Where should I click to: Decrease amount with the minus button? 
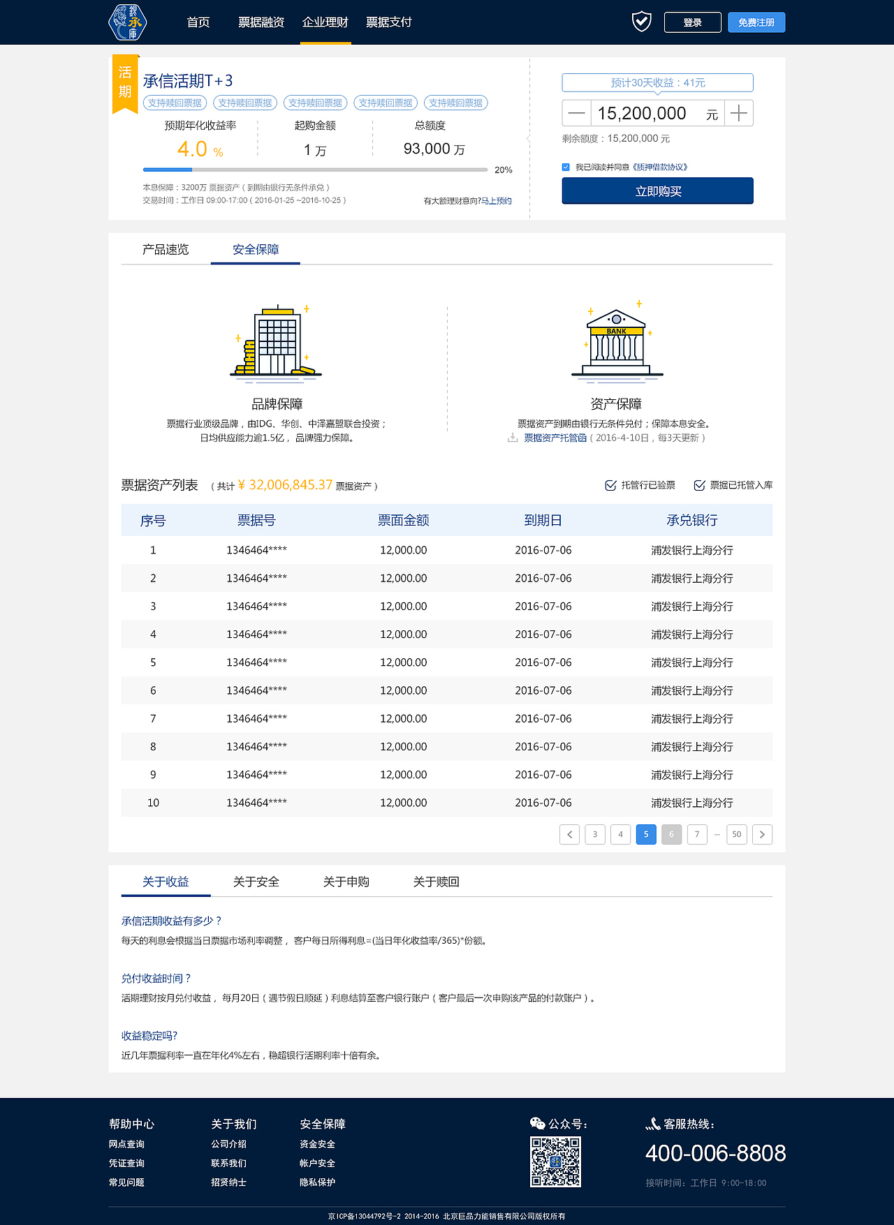click(577, 113)
